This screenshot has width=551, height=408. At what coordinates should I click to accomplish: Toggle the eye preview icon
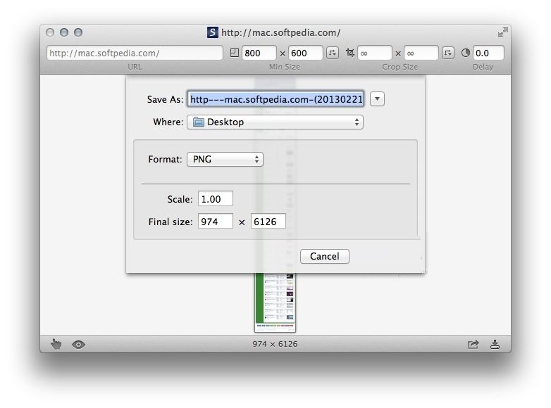pyautogui.click(x=78, y=344)
